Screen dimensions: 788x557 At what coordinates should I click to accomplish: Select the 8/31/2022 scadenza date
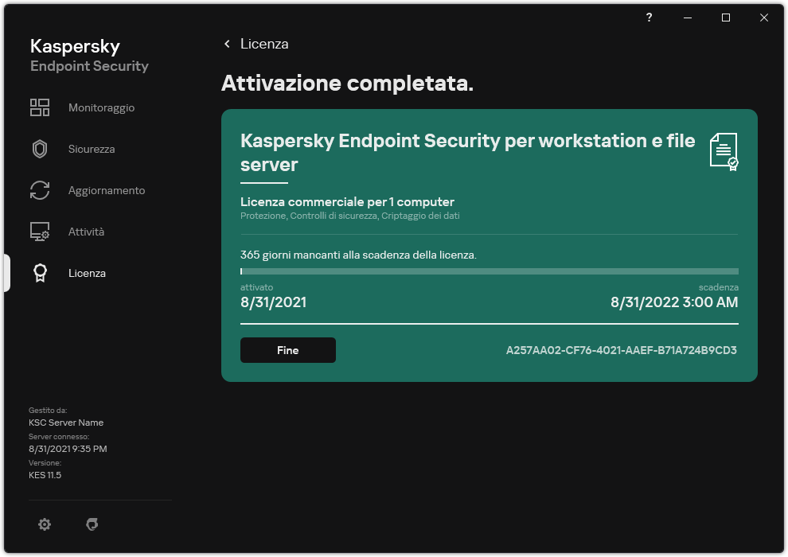[x=673, y=302]
